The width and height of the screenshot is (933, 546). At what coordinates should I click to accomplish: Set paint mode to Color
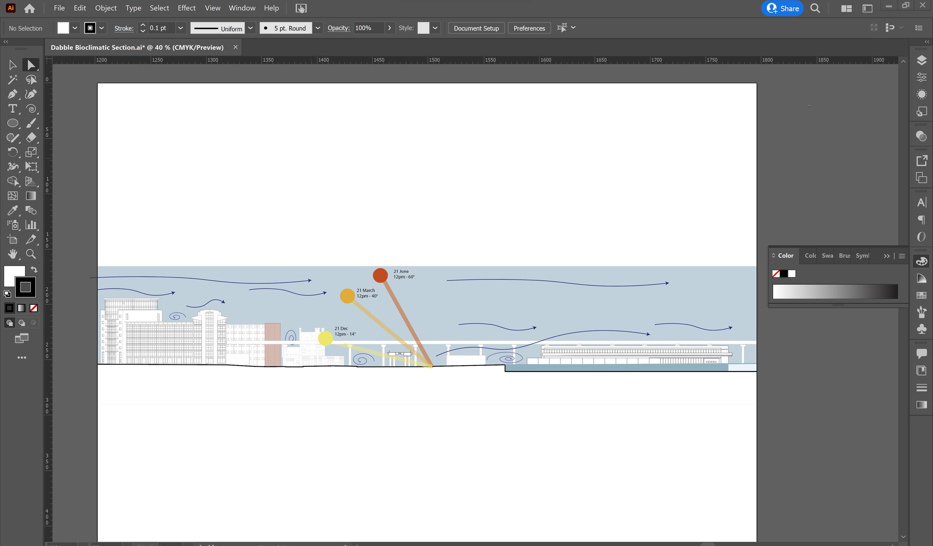point(9,308)
